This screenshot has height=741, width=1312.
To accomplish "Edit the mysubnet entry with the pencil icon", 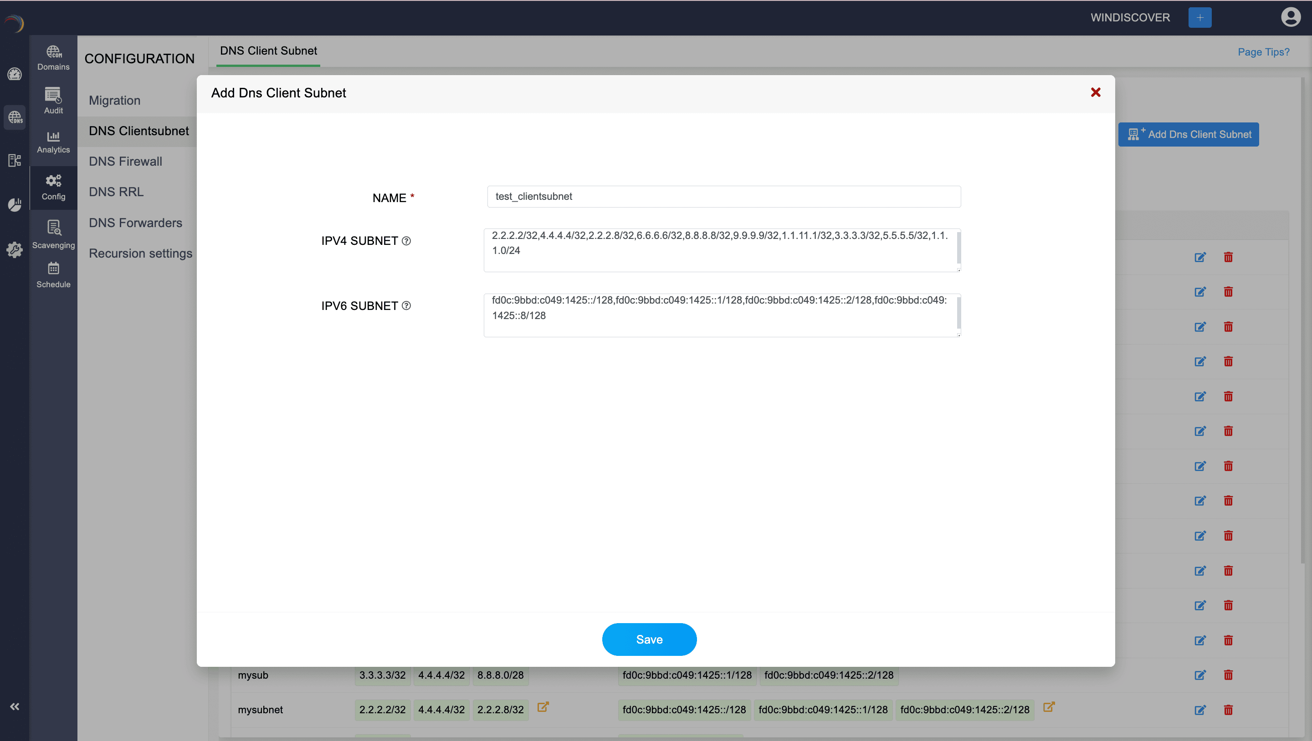I will (1200, 710).
